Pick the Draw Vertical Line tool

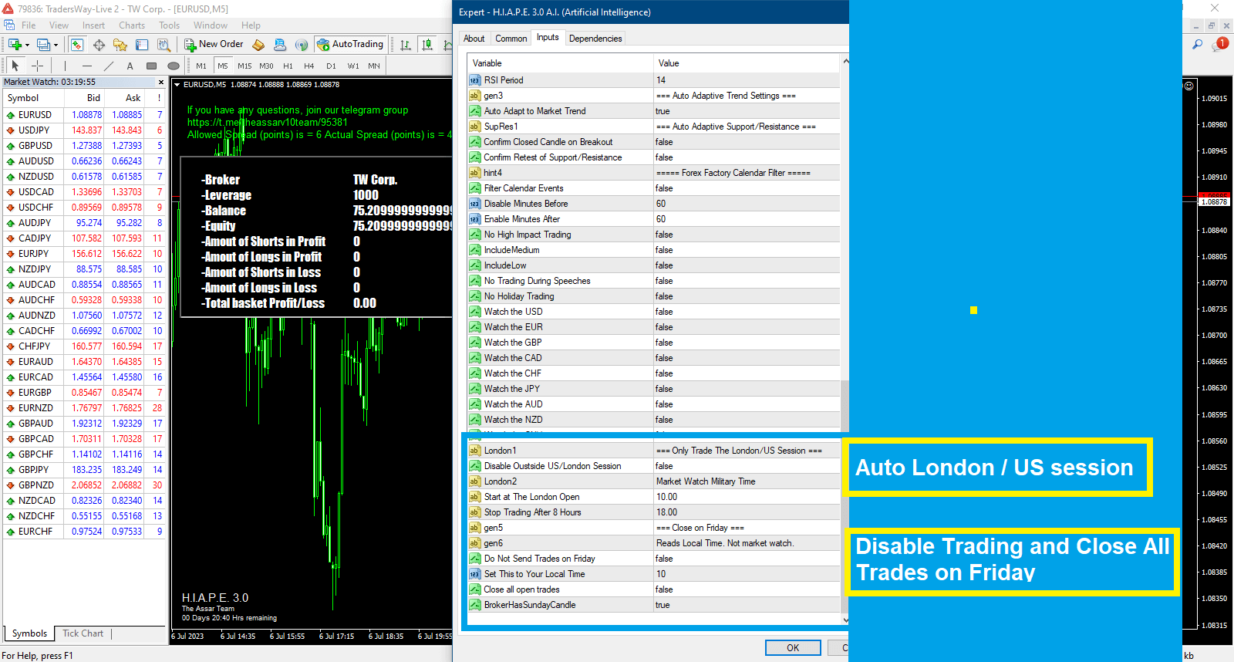(x=66, y=66)
